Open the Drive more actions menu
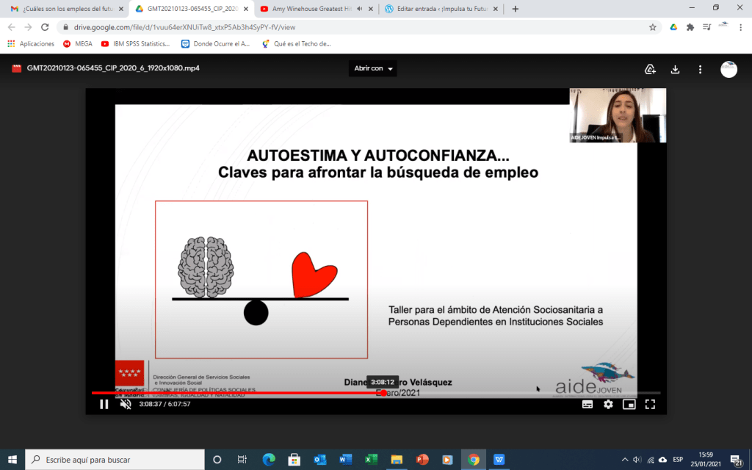 click(x=701, y=69)
